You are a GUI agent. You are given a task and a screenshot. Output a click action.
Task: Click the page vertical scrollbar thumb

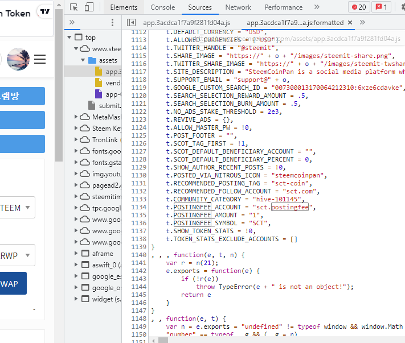pos(59,85)
